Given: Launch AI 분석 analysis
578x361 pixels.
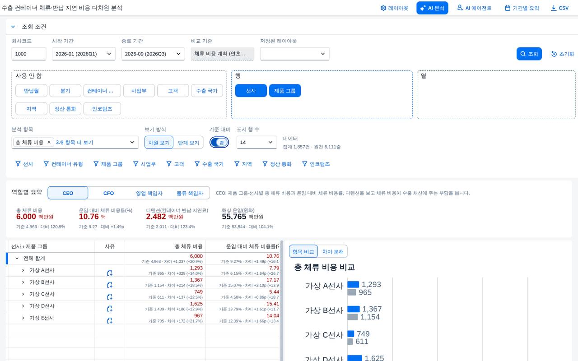Looking at the screenshot, I should (x=432, y=8).
